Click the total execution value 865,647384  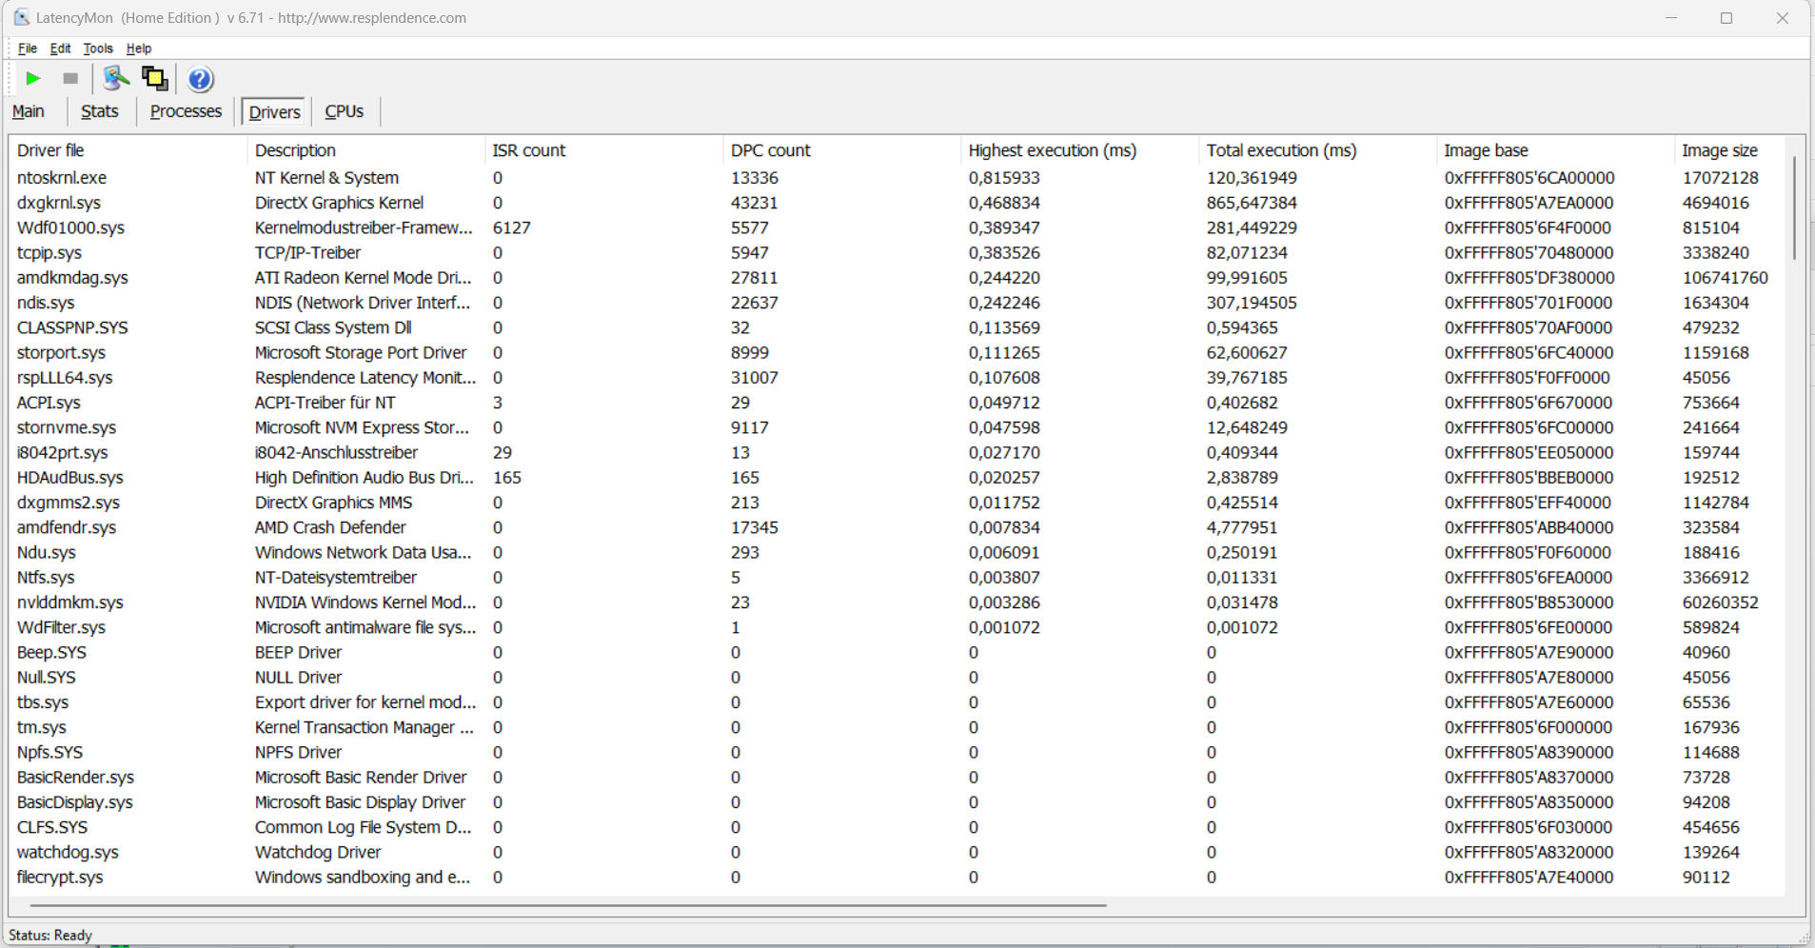(1252, 203)
